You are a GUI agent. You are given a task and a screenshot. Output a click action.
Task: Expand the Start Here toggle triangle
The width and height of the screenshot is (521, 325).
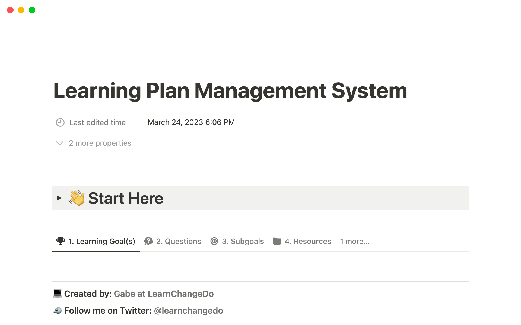[x=59, y=198]
